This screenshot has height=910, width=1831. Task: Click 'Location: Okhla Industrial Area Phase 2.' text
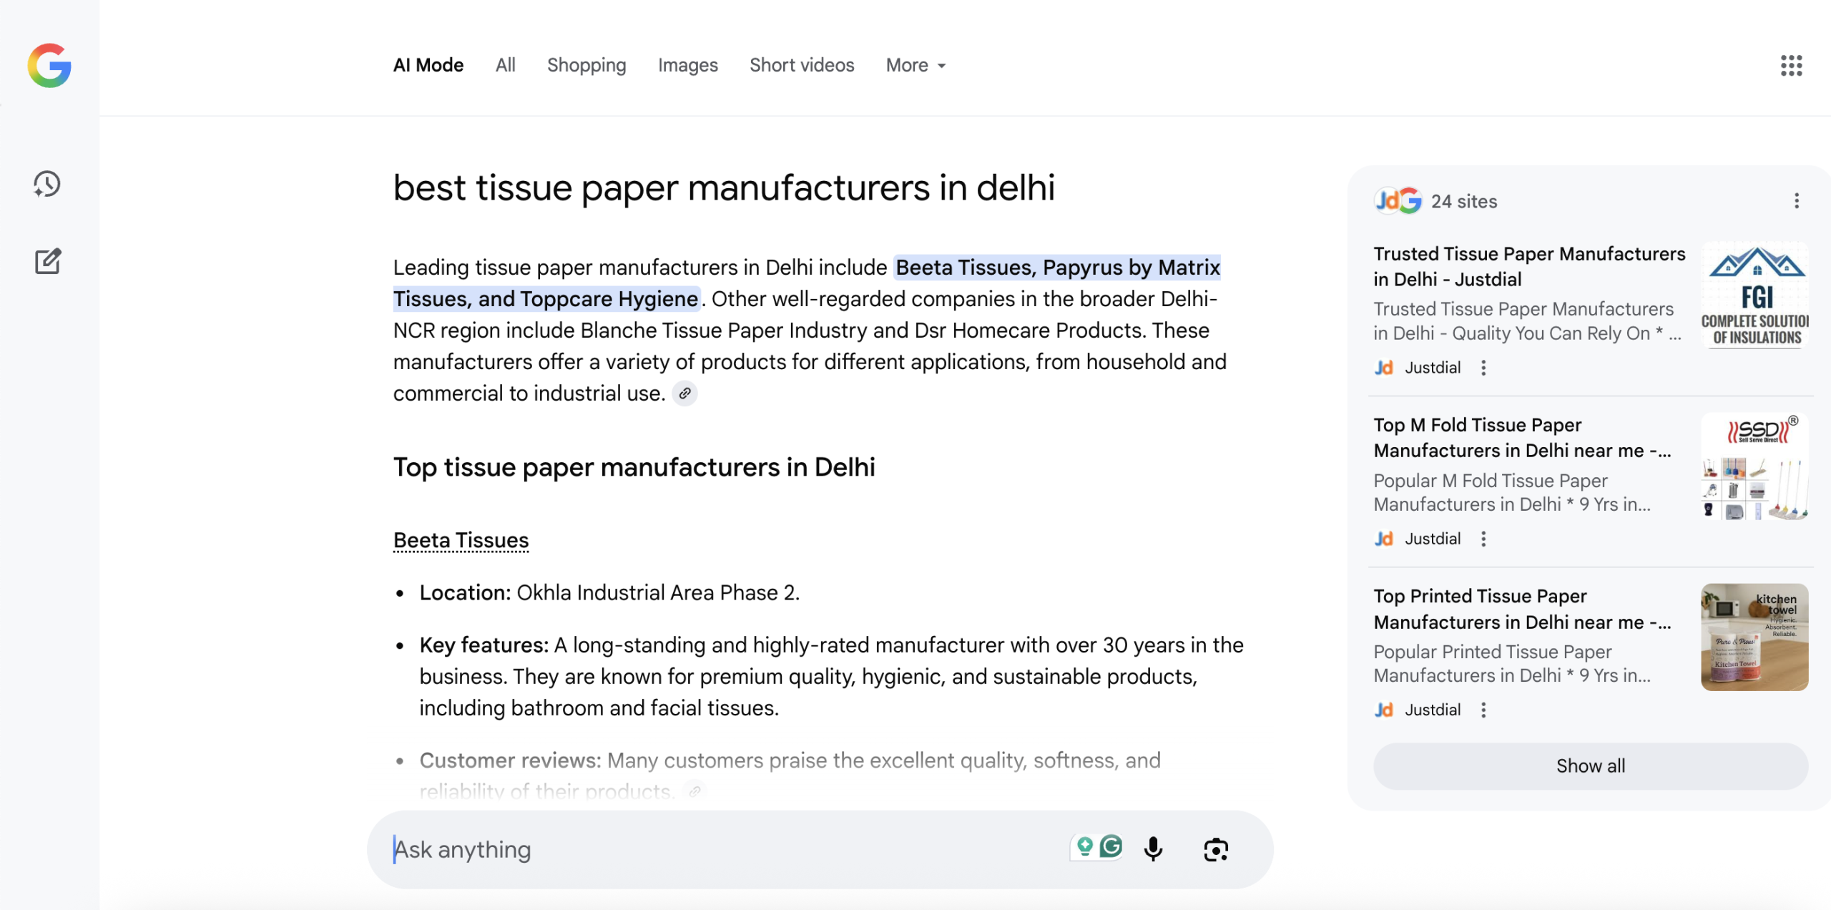point(609,592)
